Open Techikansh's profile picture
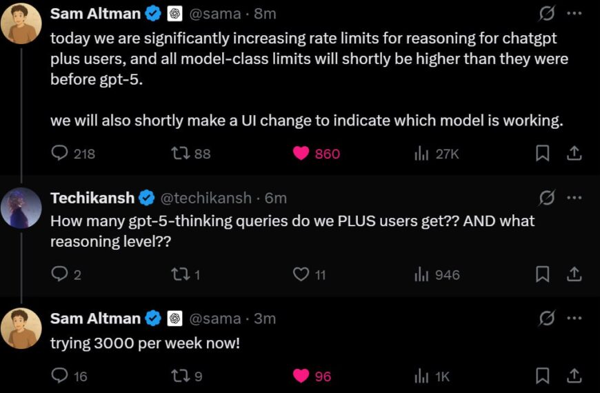Viewport: 600px width, 393px height. pyautogui.click(x=21, y=208)
